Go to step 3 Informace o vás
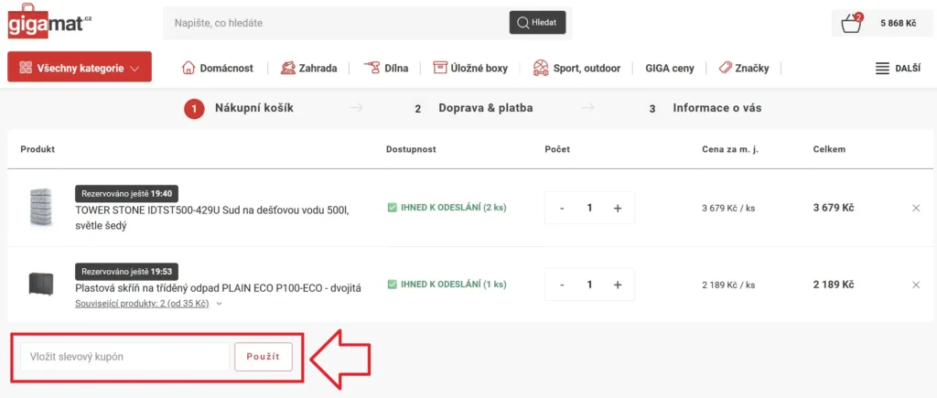937x398 pixels. (x=705, y=108)
